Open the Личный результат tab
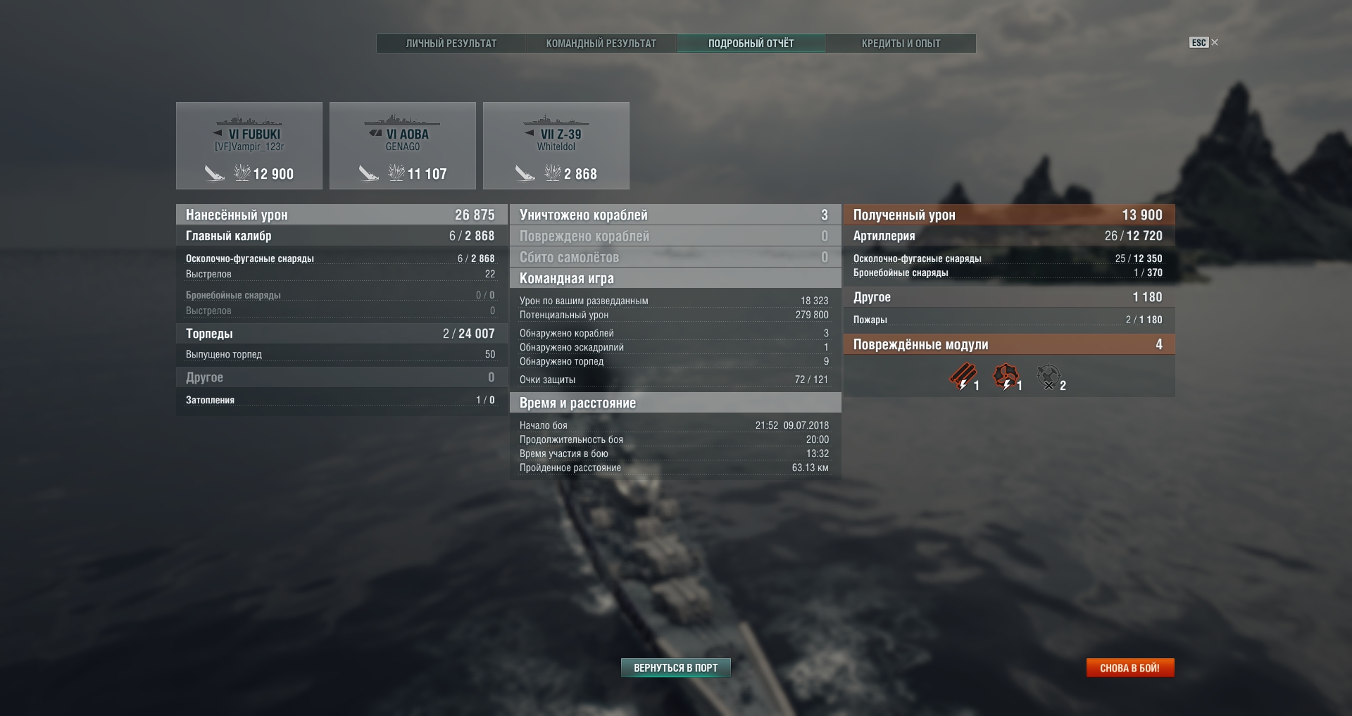 [451, 44]
